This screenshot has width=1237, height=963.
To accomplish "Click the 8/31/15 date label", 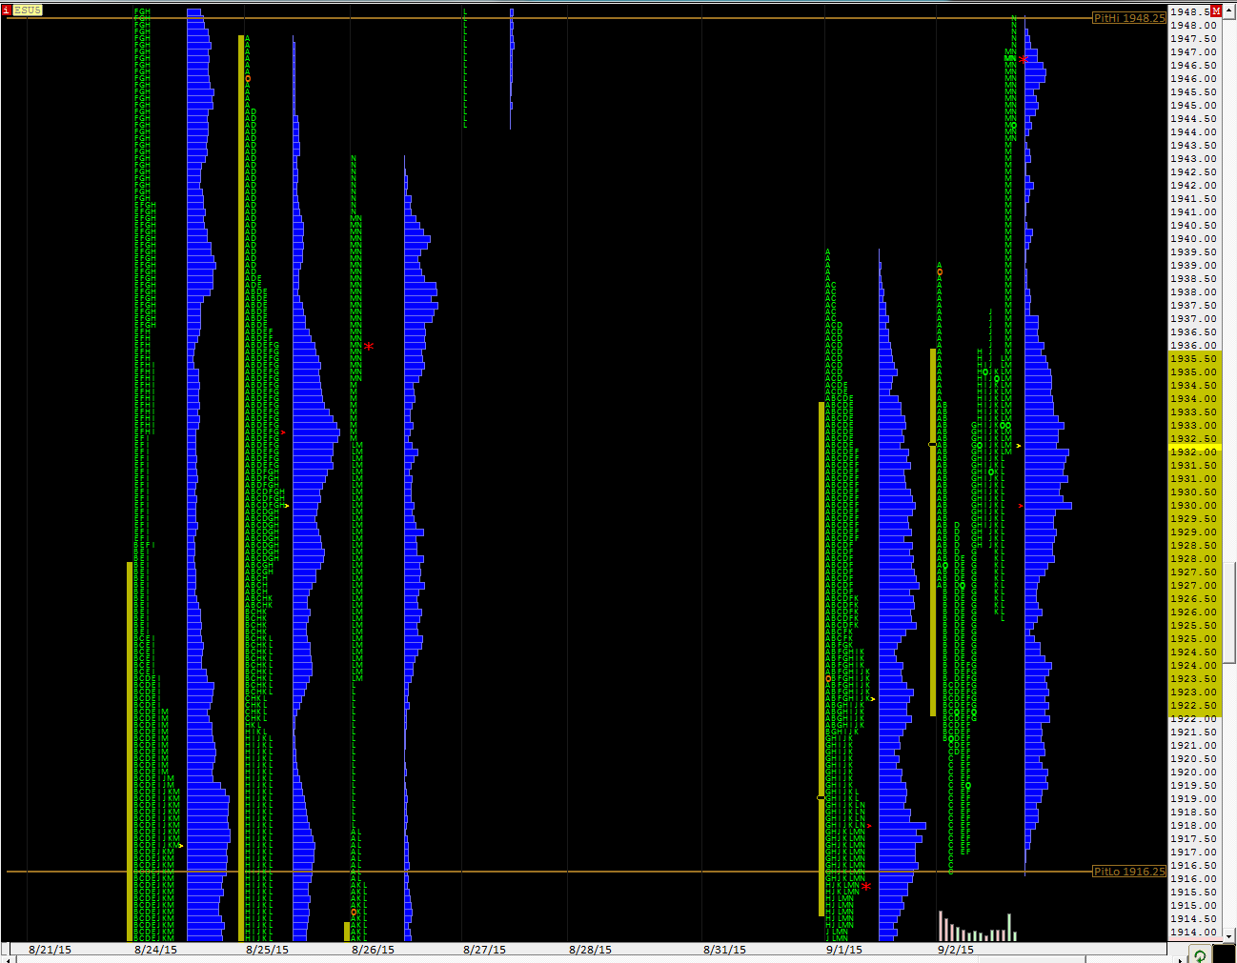I will pos(724,950).
